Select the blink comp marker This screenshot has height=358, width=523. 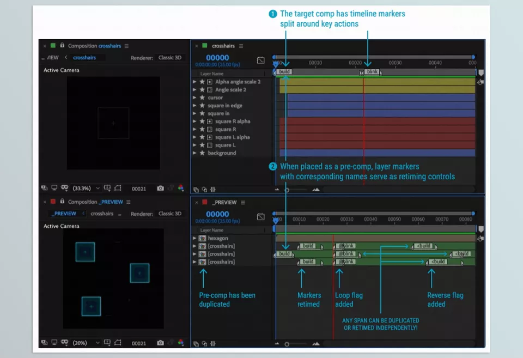(x=372, y=72)
